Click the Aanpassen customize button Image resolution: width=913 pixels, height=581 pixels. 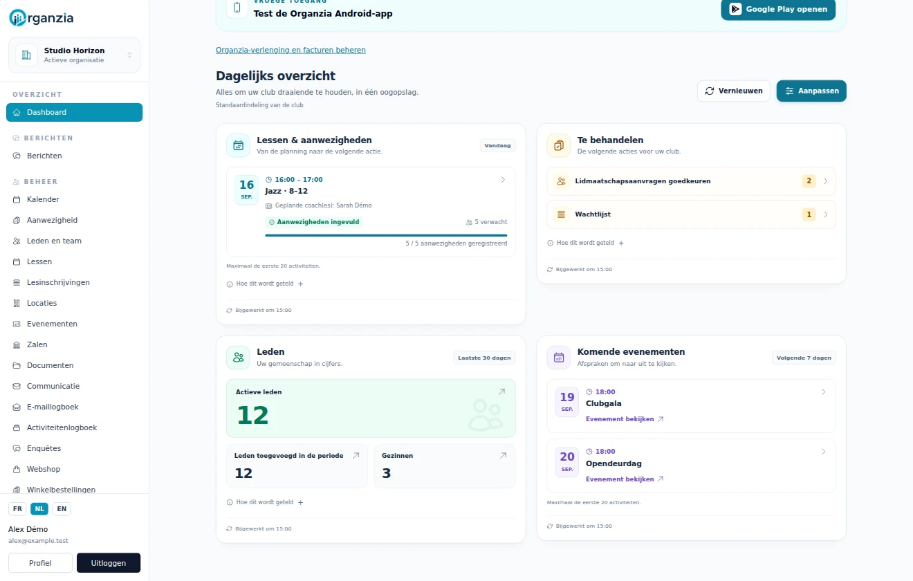(x=811, y=91)
